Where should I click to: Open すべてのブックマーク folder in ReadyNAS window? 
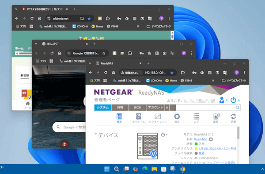coord(234,81)
